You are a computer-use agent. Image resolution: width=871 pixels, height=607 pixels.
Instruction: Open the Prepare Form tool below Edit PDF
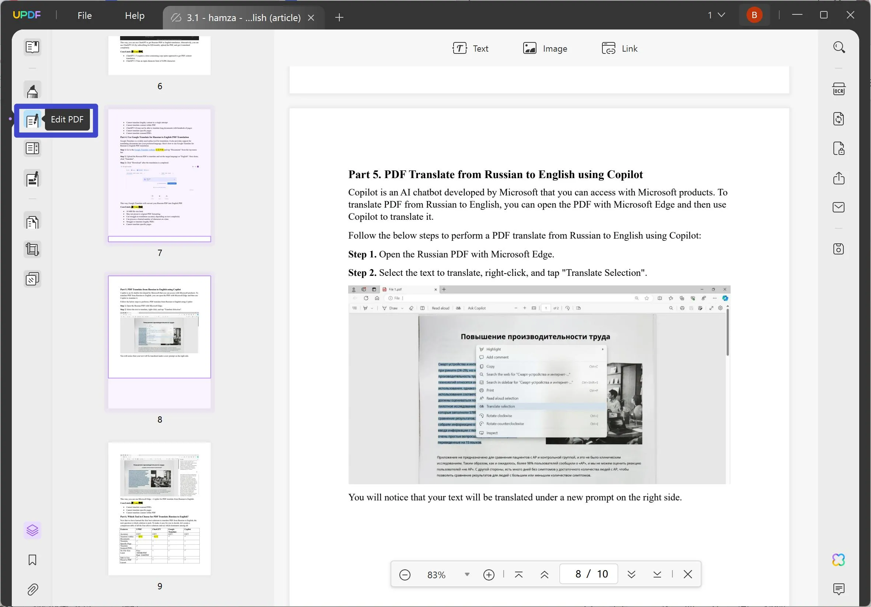[x=32, y=148]
